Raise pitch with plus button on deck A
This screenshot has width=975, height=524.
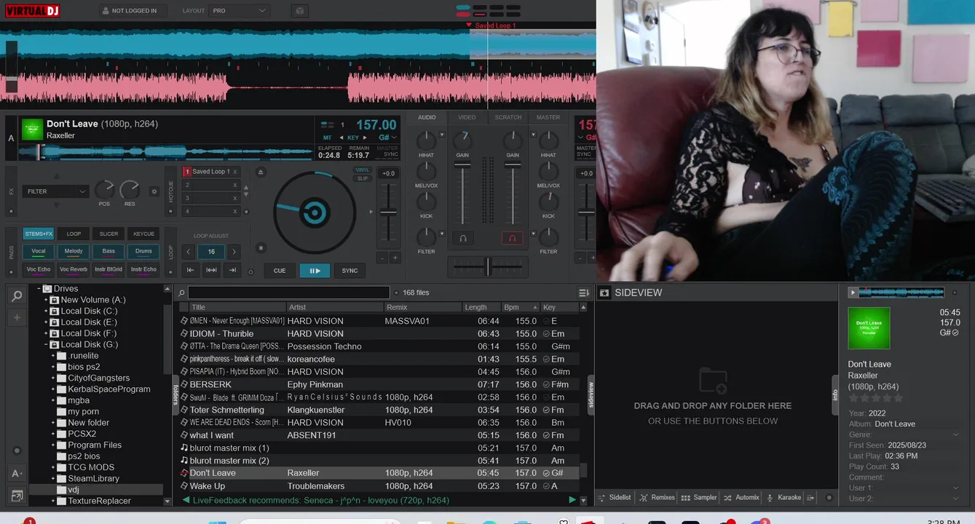click(x=395, y=258)
